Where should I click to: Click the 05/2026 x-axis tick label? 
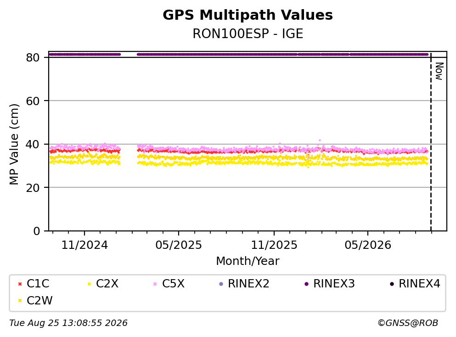[368, 245]
